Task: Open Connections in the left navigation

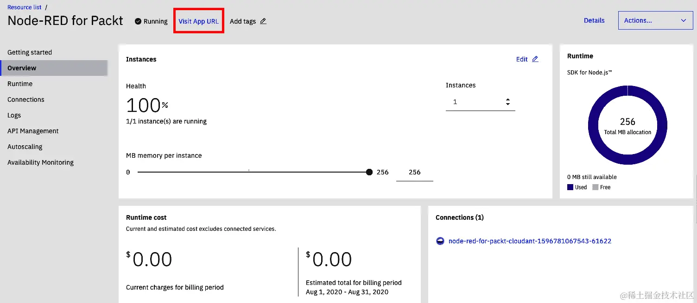Action: pyautogui.click(x=26, y=99)
